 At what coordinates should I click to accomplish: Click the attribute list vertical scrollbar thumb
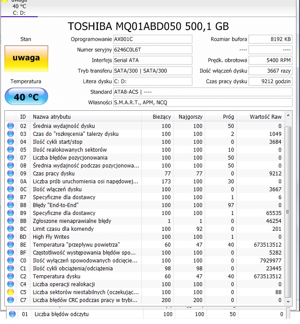pyautogui.click(x=288, y=212)
